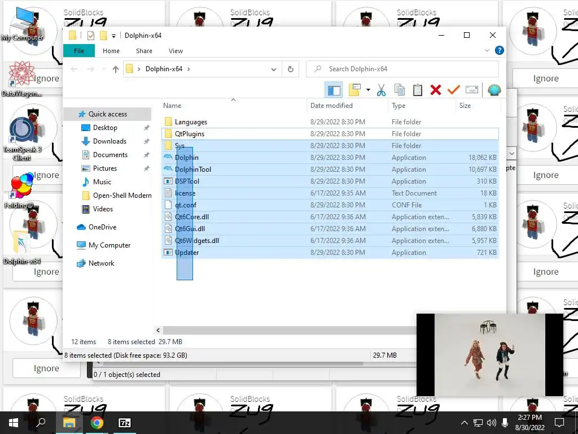Click File Explorer in the taskbar
This screenshot has width=578, height=434.
(69, 423)
